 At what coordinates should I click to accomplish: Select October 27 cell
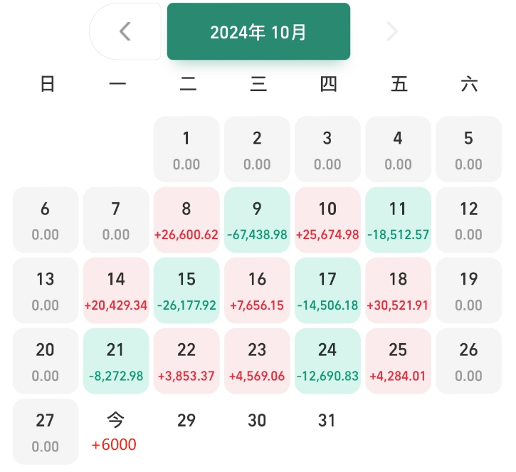click(x=46, y=431)
